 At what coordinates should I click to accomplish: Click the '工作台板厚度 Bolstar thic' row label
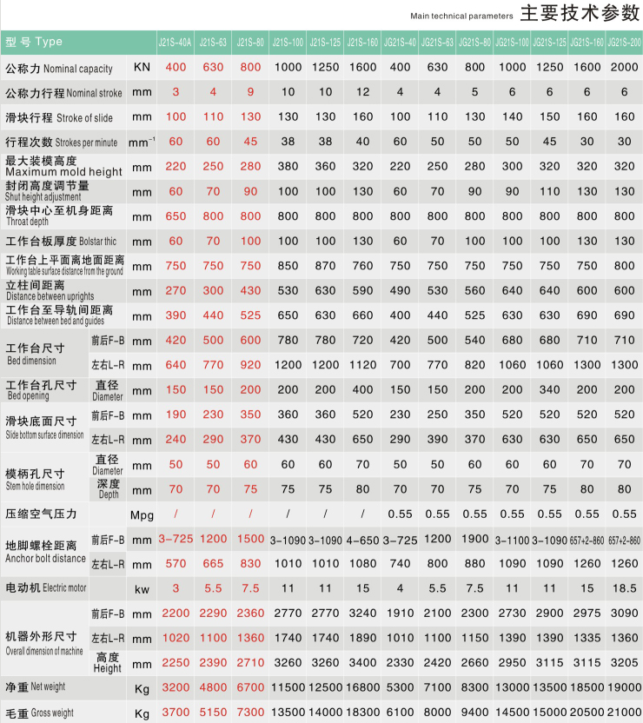(x=61, y=242)
